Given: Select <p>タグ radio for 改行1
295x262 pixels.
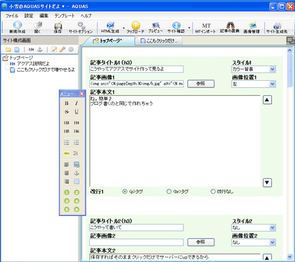Looking at the screenshot, I should click(125, 192).
